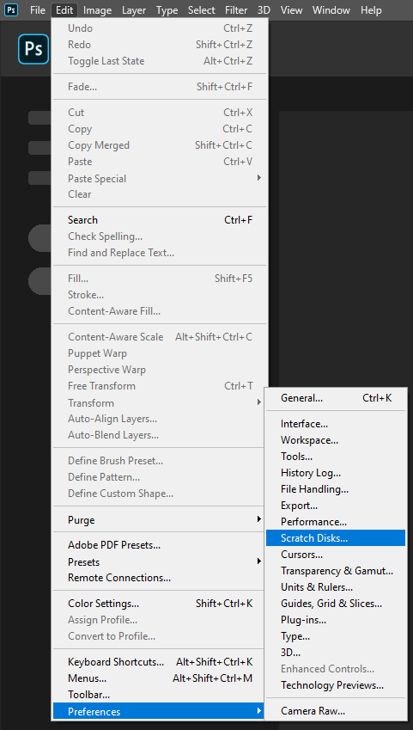Select the Search command
Screen dimensions: 413x730
point(160,220)
